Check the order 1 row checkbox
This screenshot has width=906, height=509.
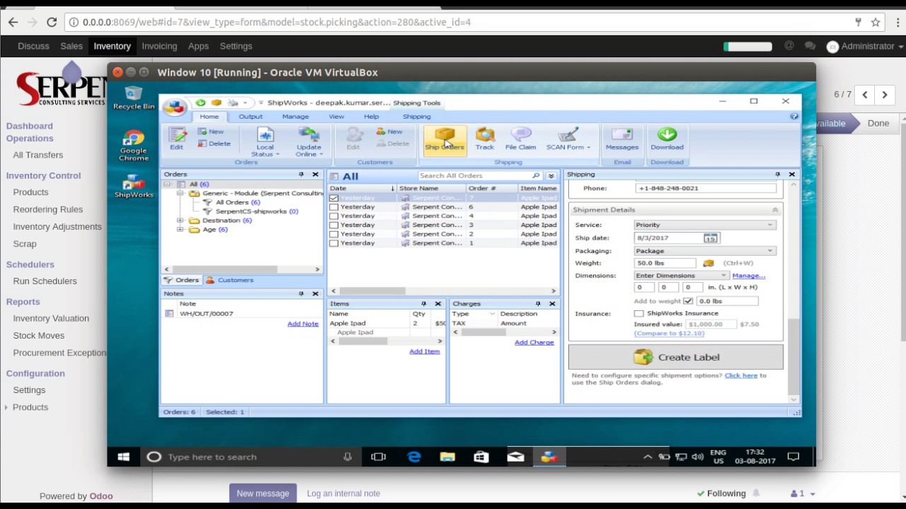tap(333, 243)
